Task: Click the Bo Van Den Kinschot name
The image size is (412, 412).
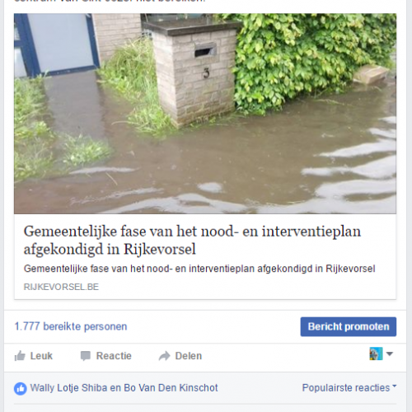Action: [171, 388]
